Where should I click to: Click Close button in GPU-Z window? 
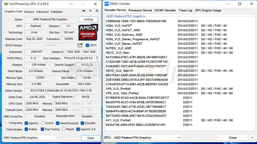pos(90,138)
